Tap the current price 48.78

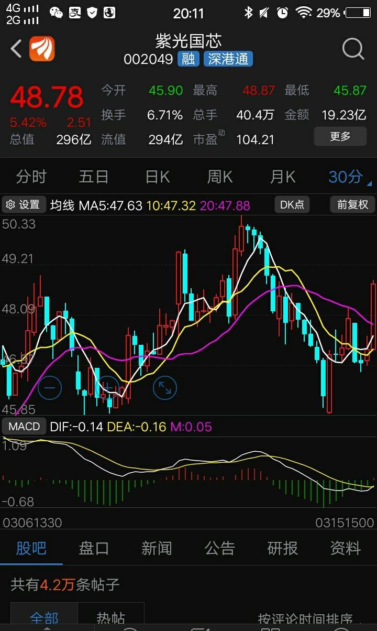tap(47, 97)
